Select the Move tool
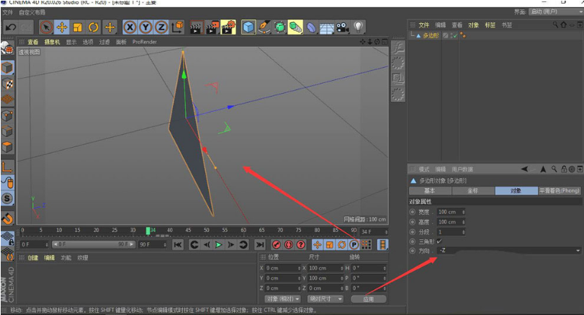 [x=62, y=27]
